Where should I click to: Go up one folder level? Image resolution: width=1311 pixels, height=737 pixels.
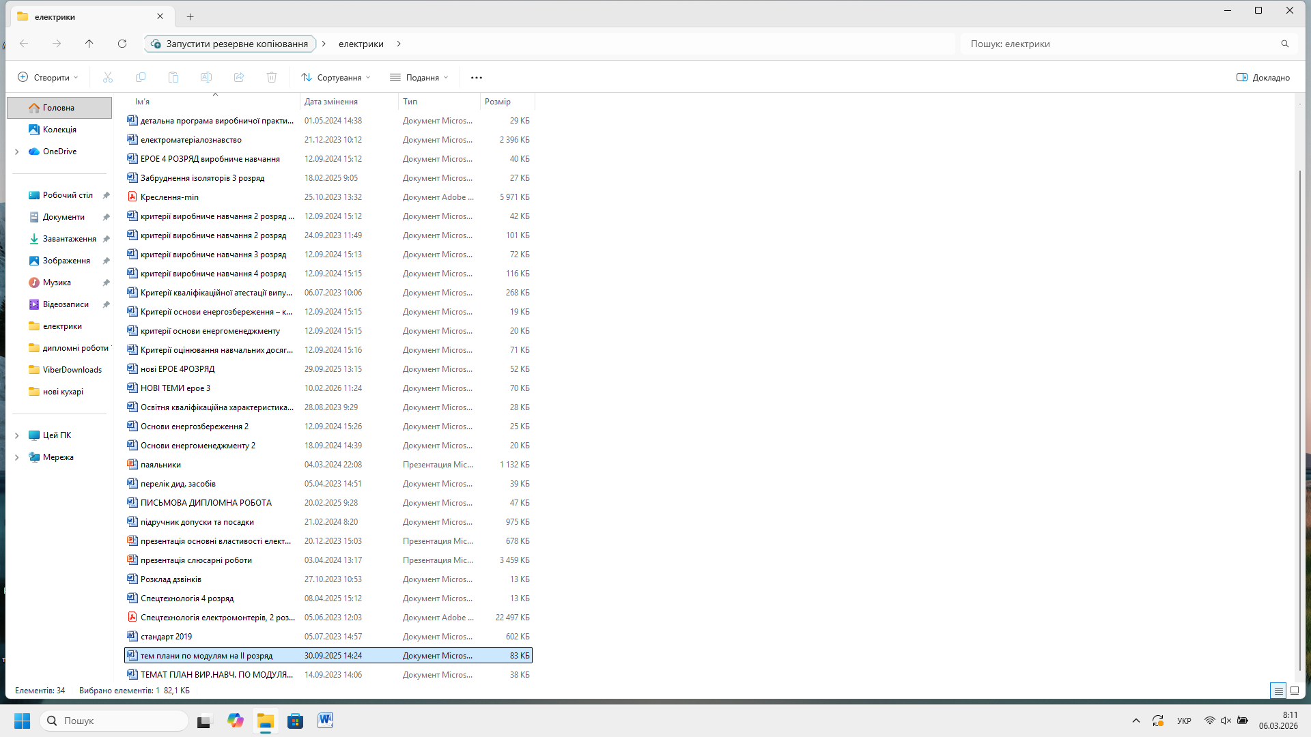89,44
